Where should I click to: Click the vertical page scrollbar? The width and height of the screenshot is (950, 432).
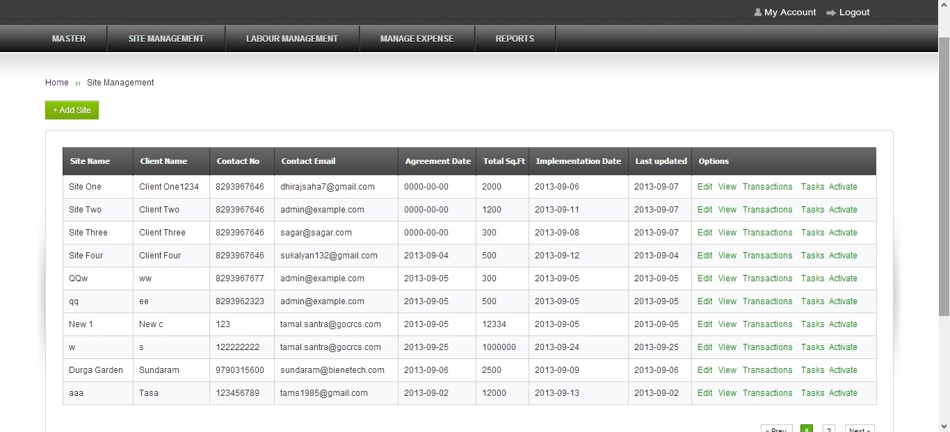click(x=944, y=174)
